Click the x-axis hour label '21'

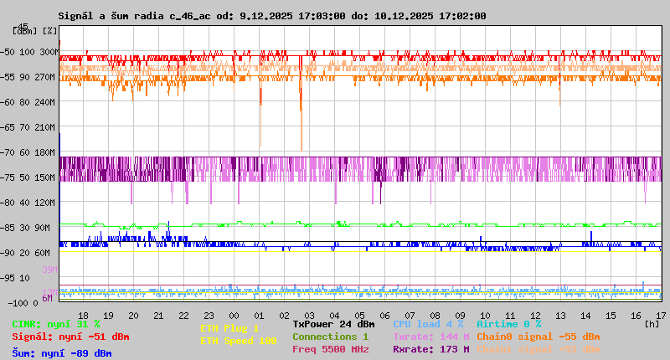(x=158, y=316)
